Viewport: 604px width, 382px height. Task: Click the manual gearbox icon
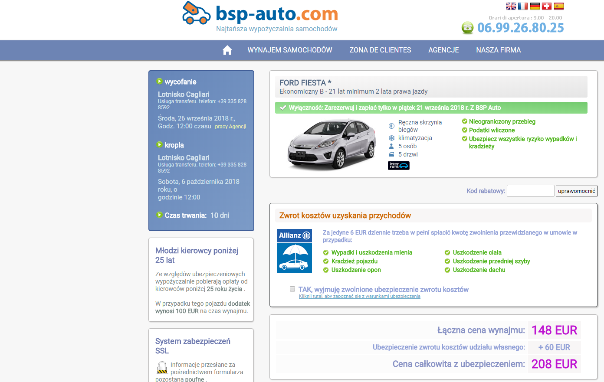[x=391, y=126]
